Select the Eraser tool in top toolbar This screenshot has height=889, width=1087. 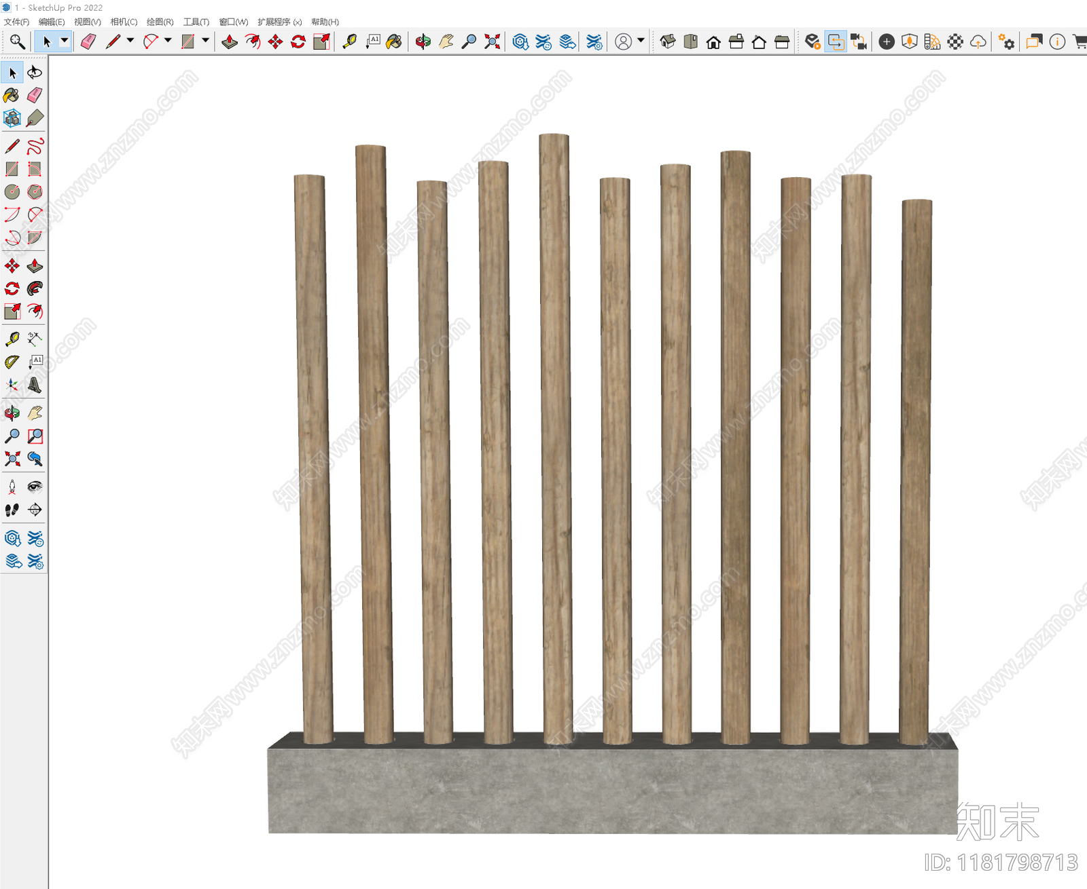[88, 42]
